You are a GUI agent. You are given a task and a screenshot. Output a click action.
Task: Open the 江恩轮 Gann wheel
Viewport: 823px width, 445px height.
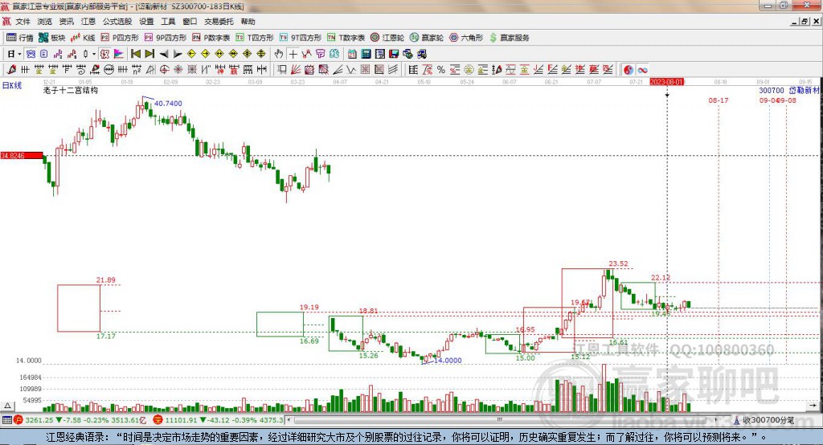click(387, 38)
